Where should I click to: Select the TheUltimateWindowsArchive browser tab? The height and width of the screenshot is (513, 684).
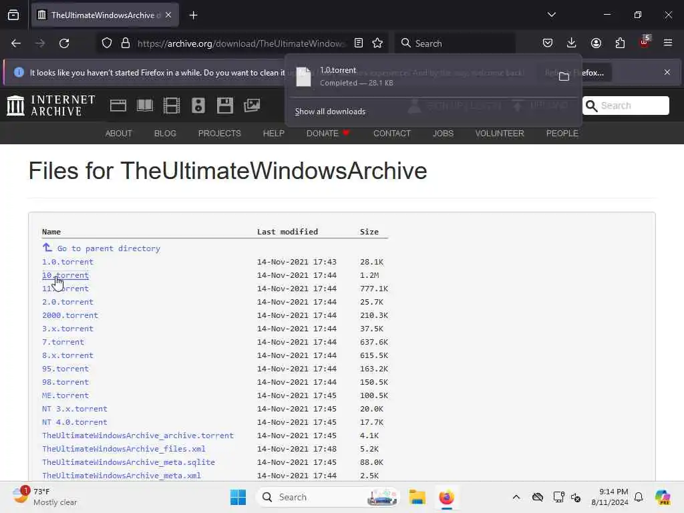point(105,15)
